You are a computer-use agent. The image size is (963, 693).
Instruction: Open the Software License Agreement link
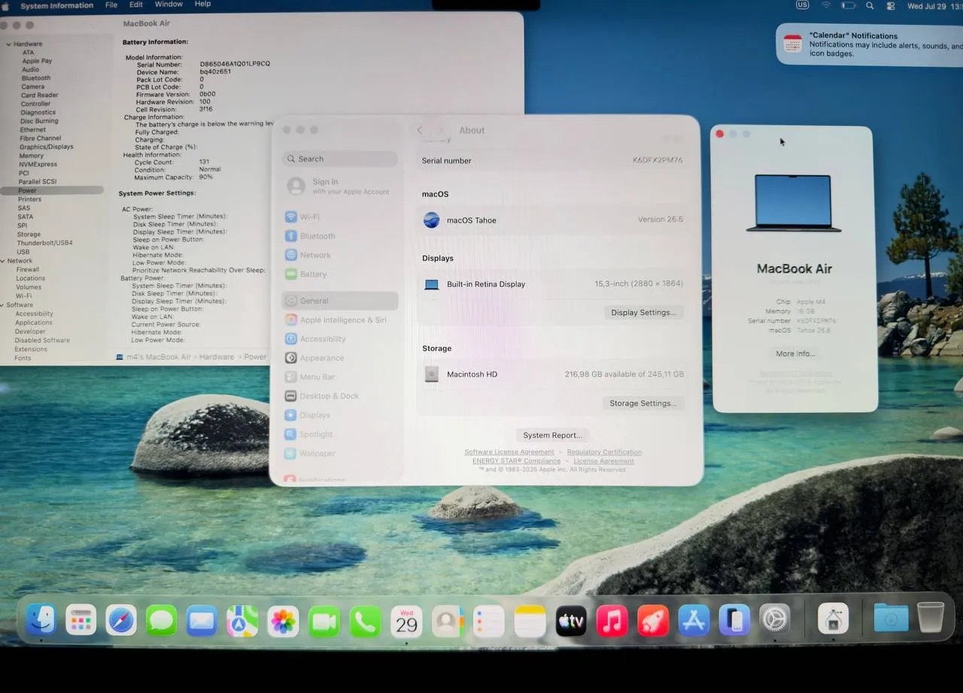(509, 452)
